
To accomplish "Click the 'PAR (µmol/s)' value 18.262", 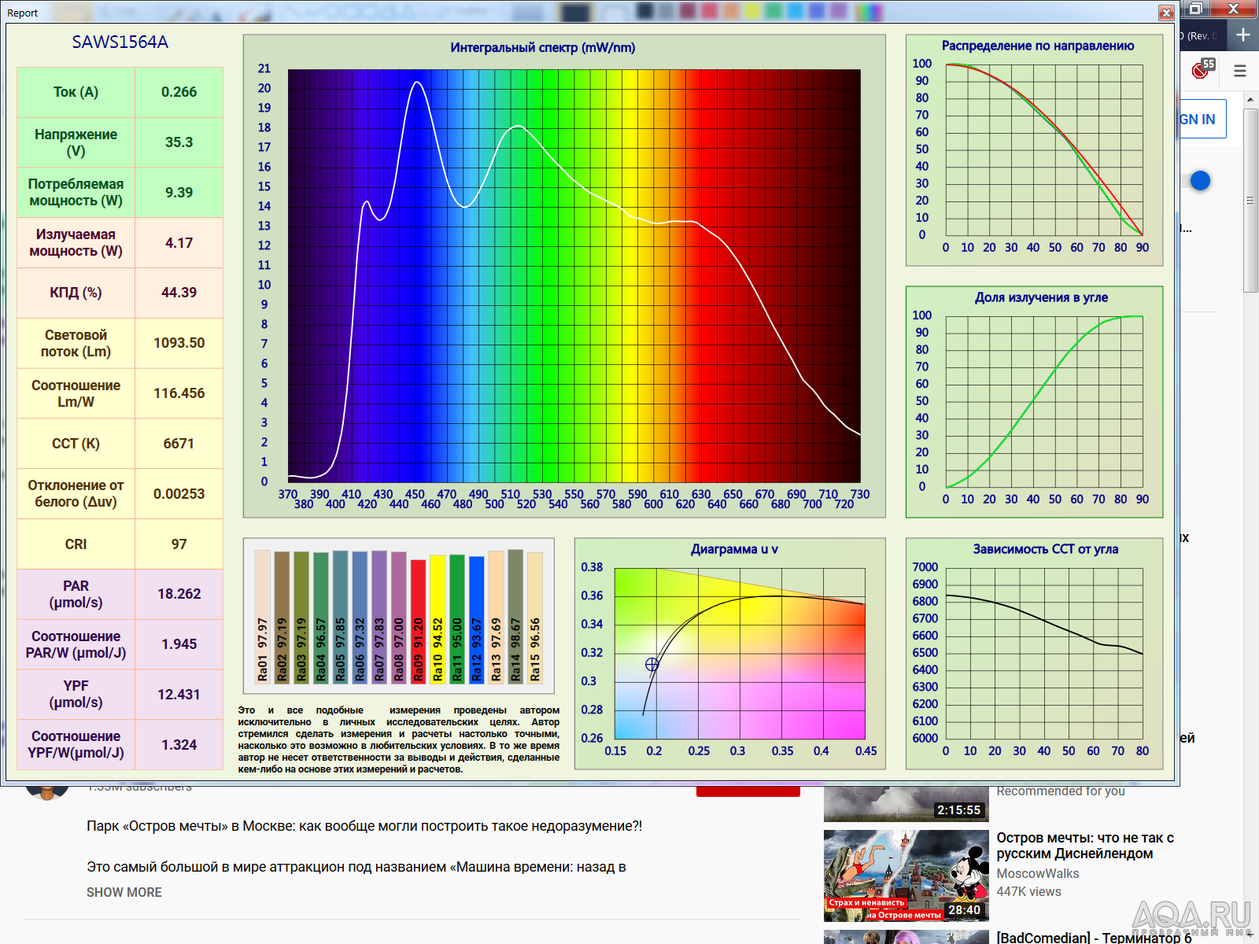I will coord(179,594).
